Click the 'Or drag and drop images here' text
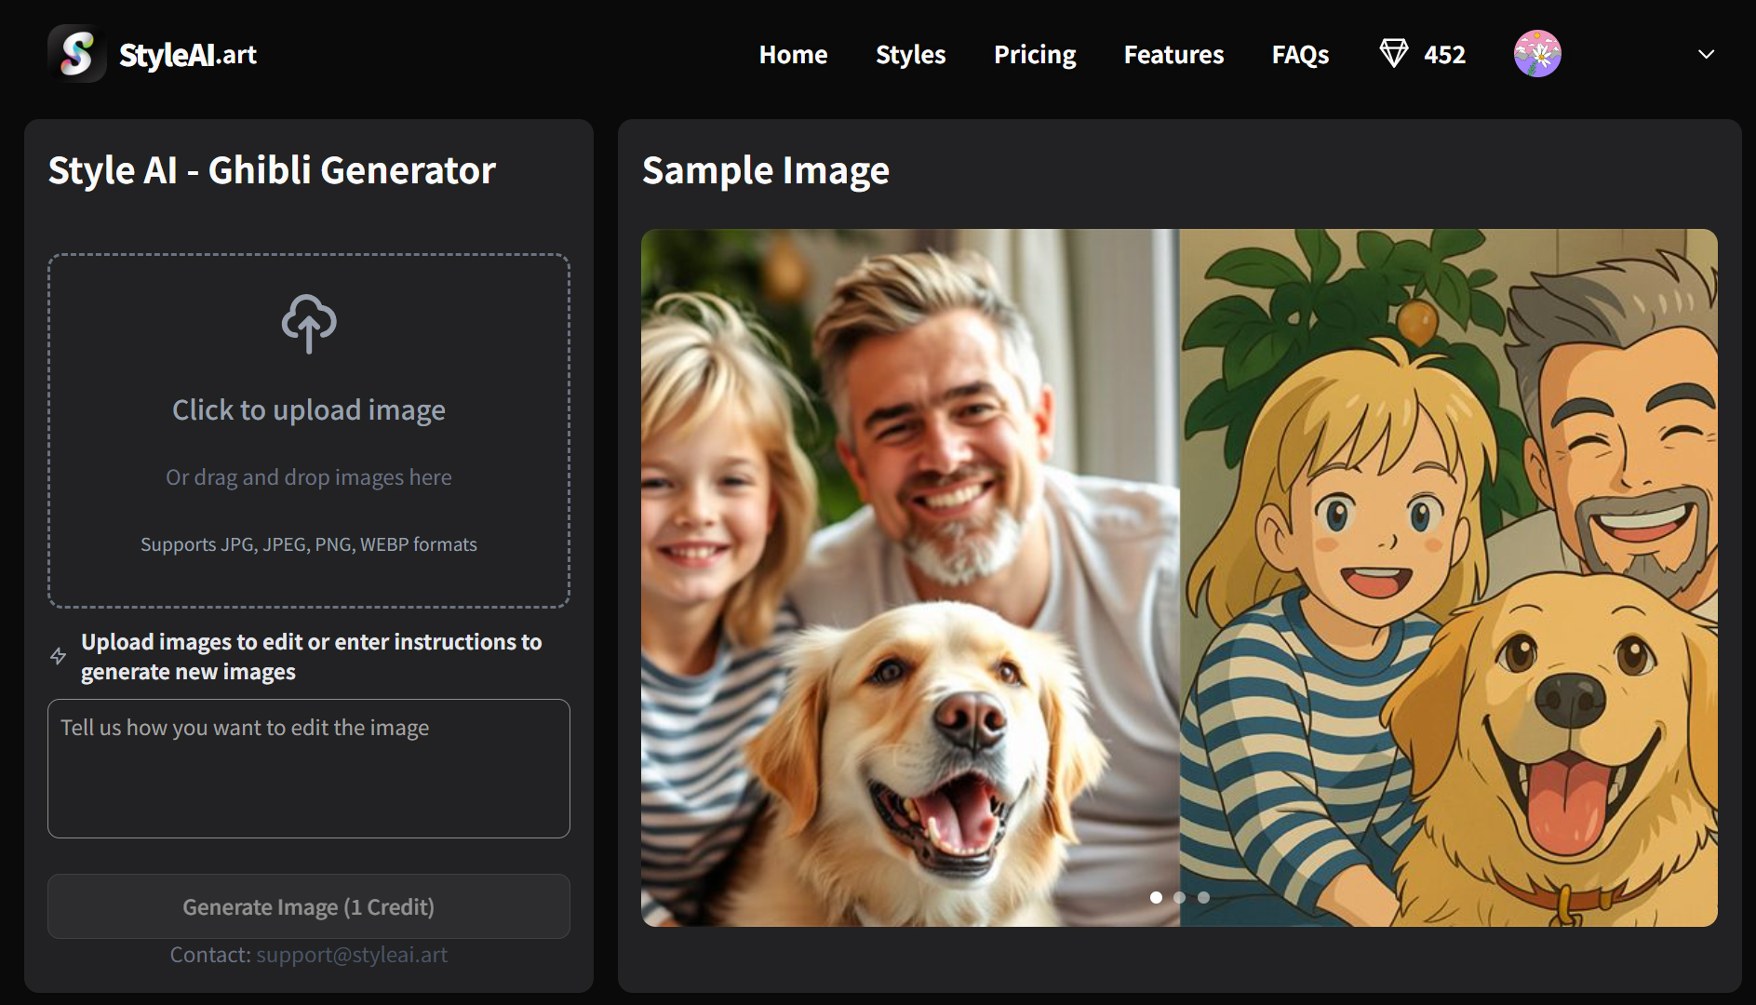Image resolution: width=1756 pixels, height=1005 pixels. point(309,477)
